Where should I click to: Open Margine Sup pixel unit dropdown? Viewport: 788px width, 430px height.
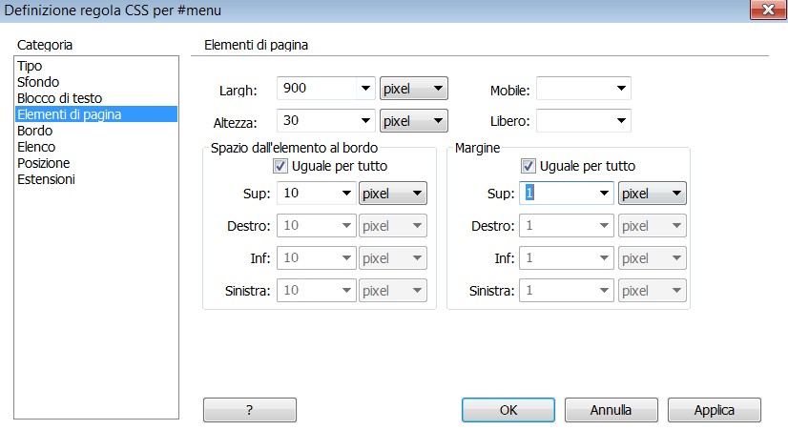click(652, 194)
